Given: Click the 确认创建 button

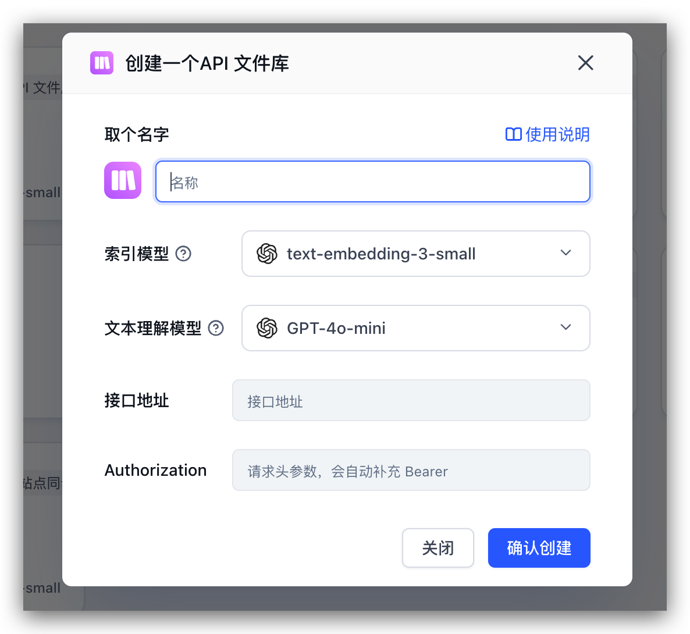Looking at the screenshot, I should click(x=539, y=547).
